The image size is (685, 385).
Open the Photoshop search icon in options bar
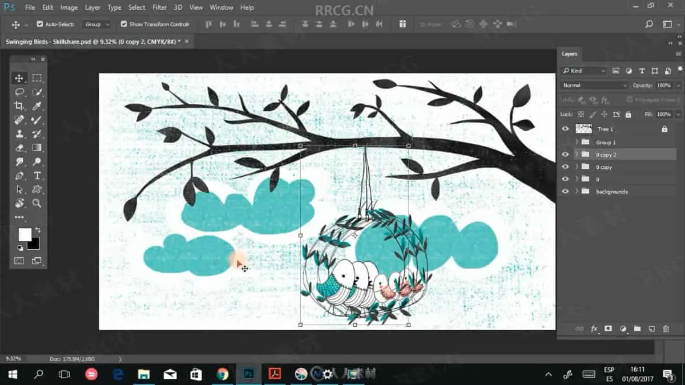[x=649, y=25]
